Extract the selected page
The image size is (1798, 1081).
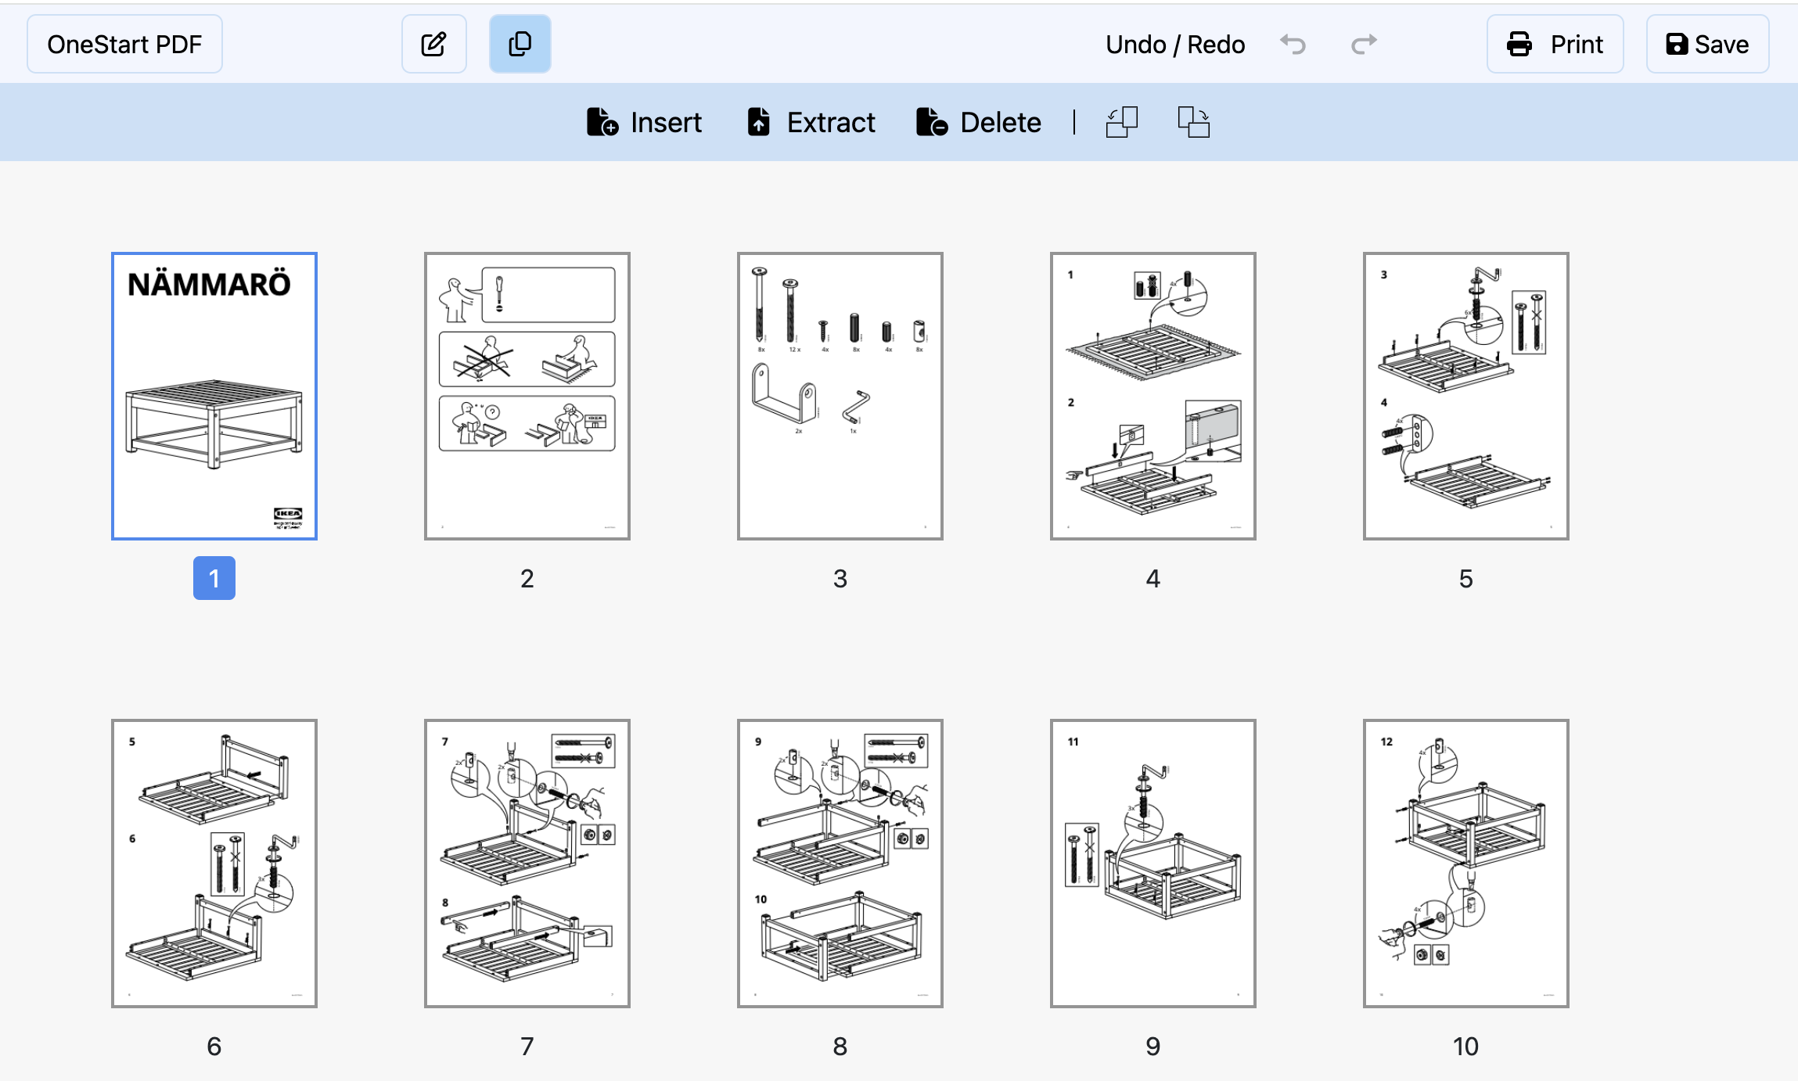pyautogui.click(x=811, y=123)
